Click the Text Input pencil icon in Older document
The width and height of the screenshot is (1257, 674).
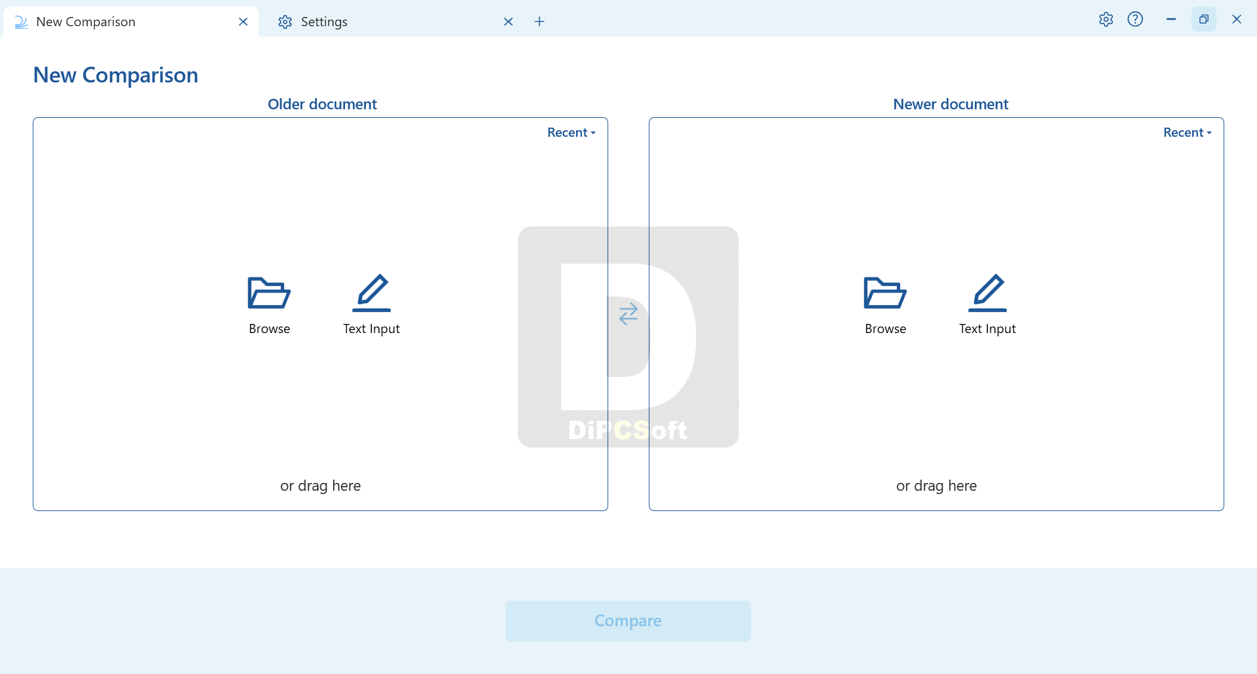click(371, 293)
